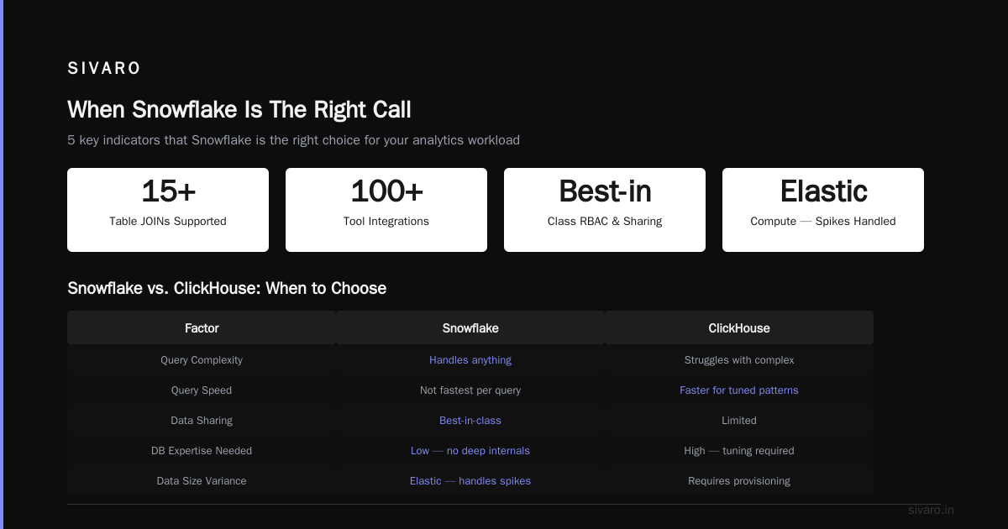1008x529 pixels.
Task: Click the SIVARO brand logo text
Action: tap(104, 69)
